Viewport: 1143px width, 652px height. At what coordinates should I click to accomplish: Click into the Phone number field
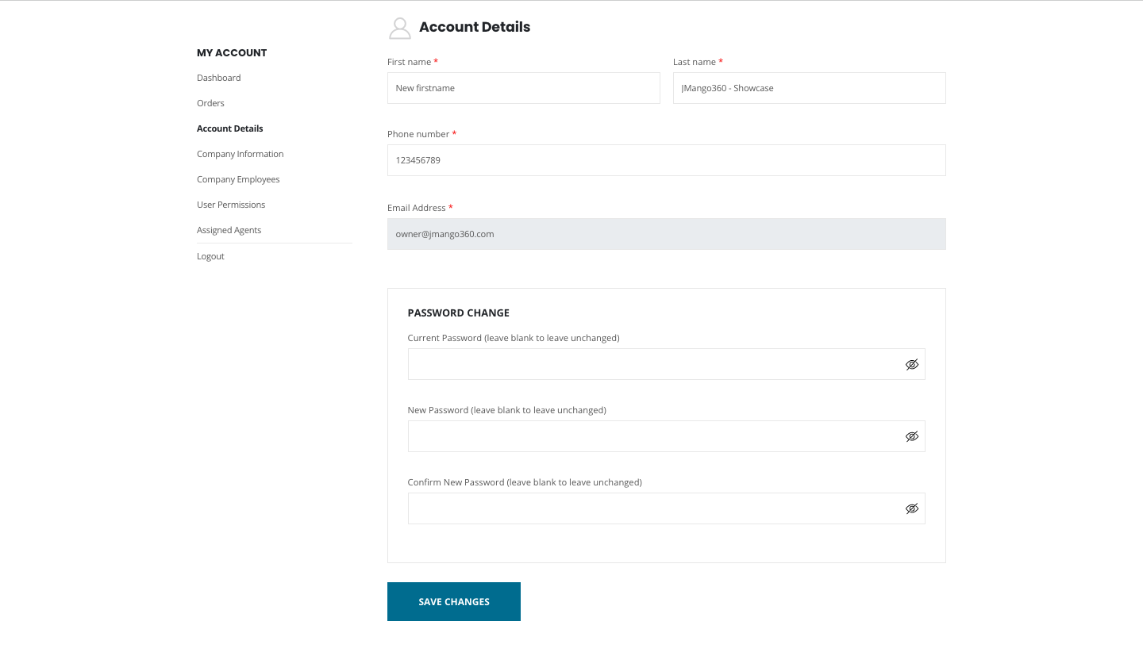point(666,160)
